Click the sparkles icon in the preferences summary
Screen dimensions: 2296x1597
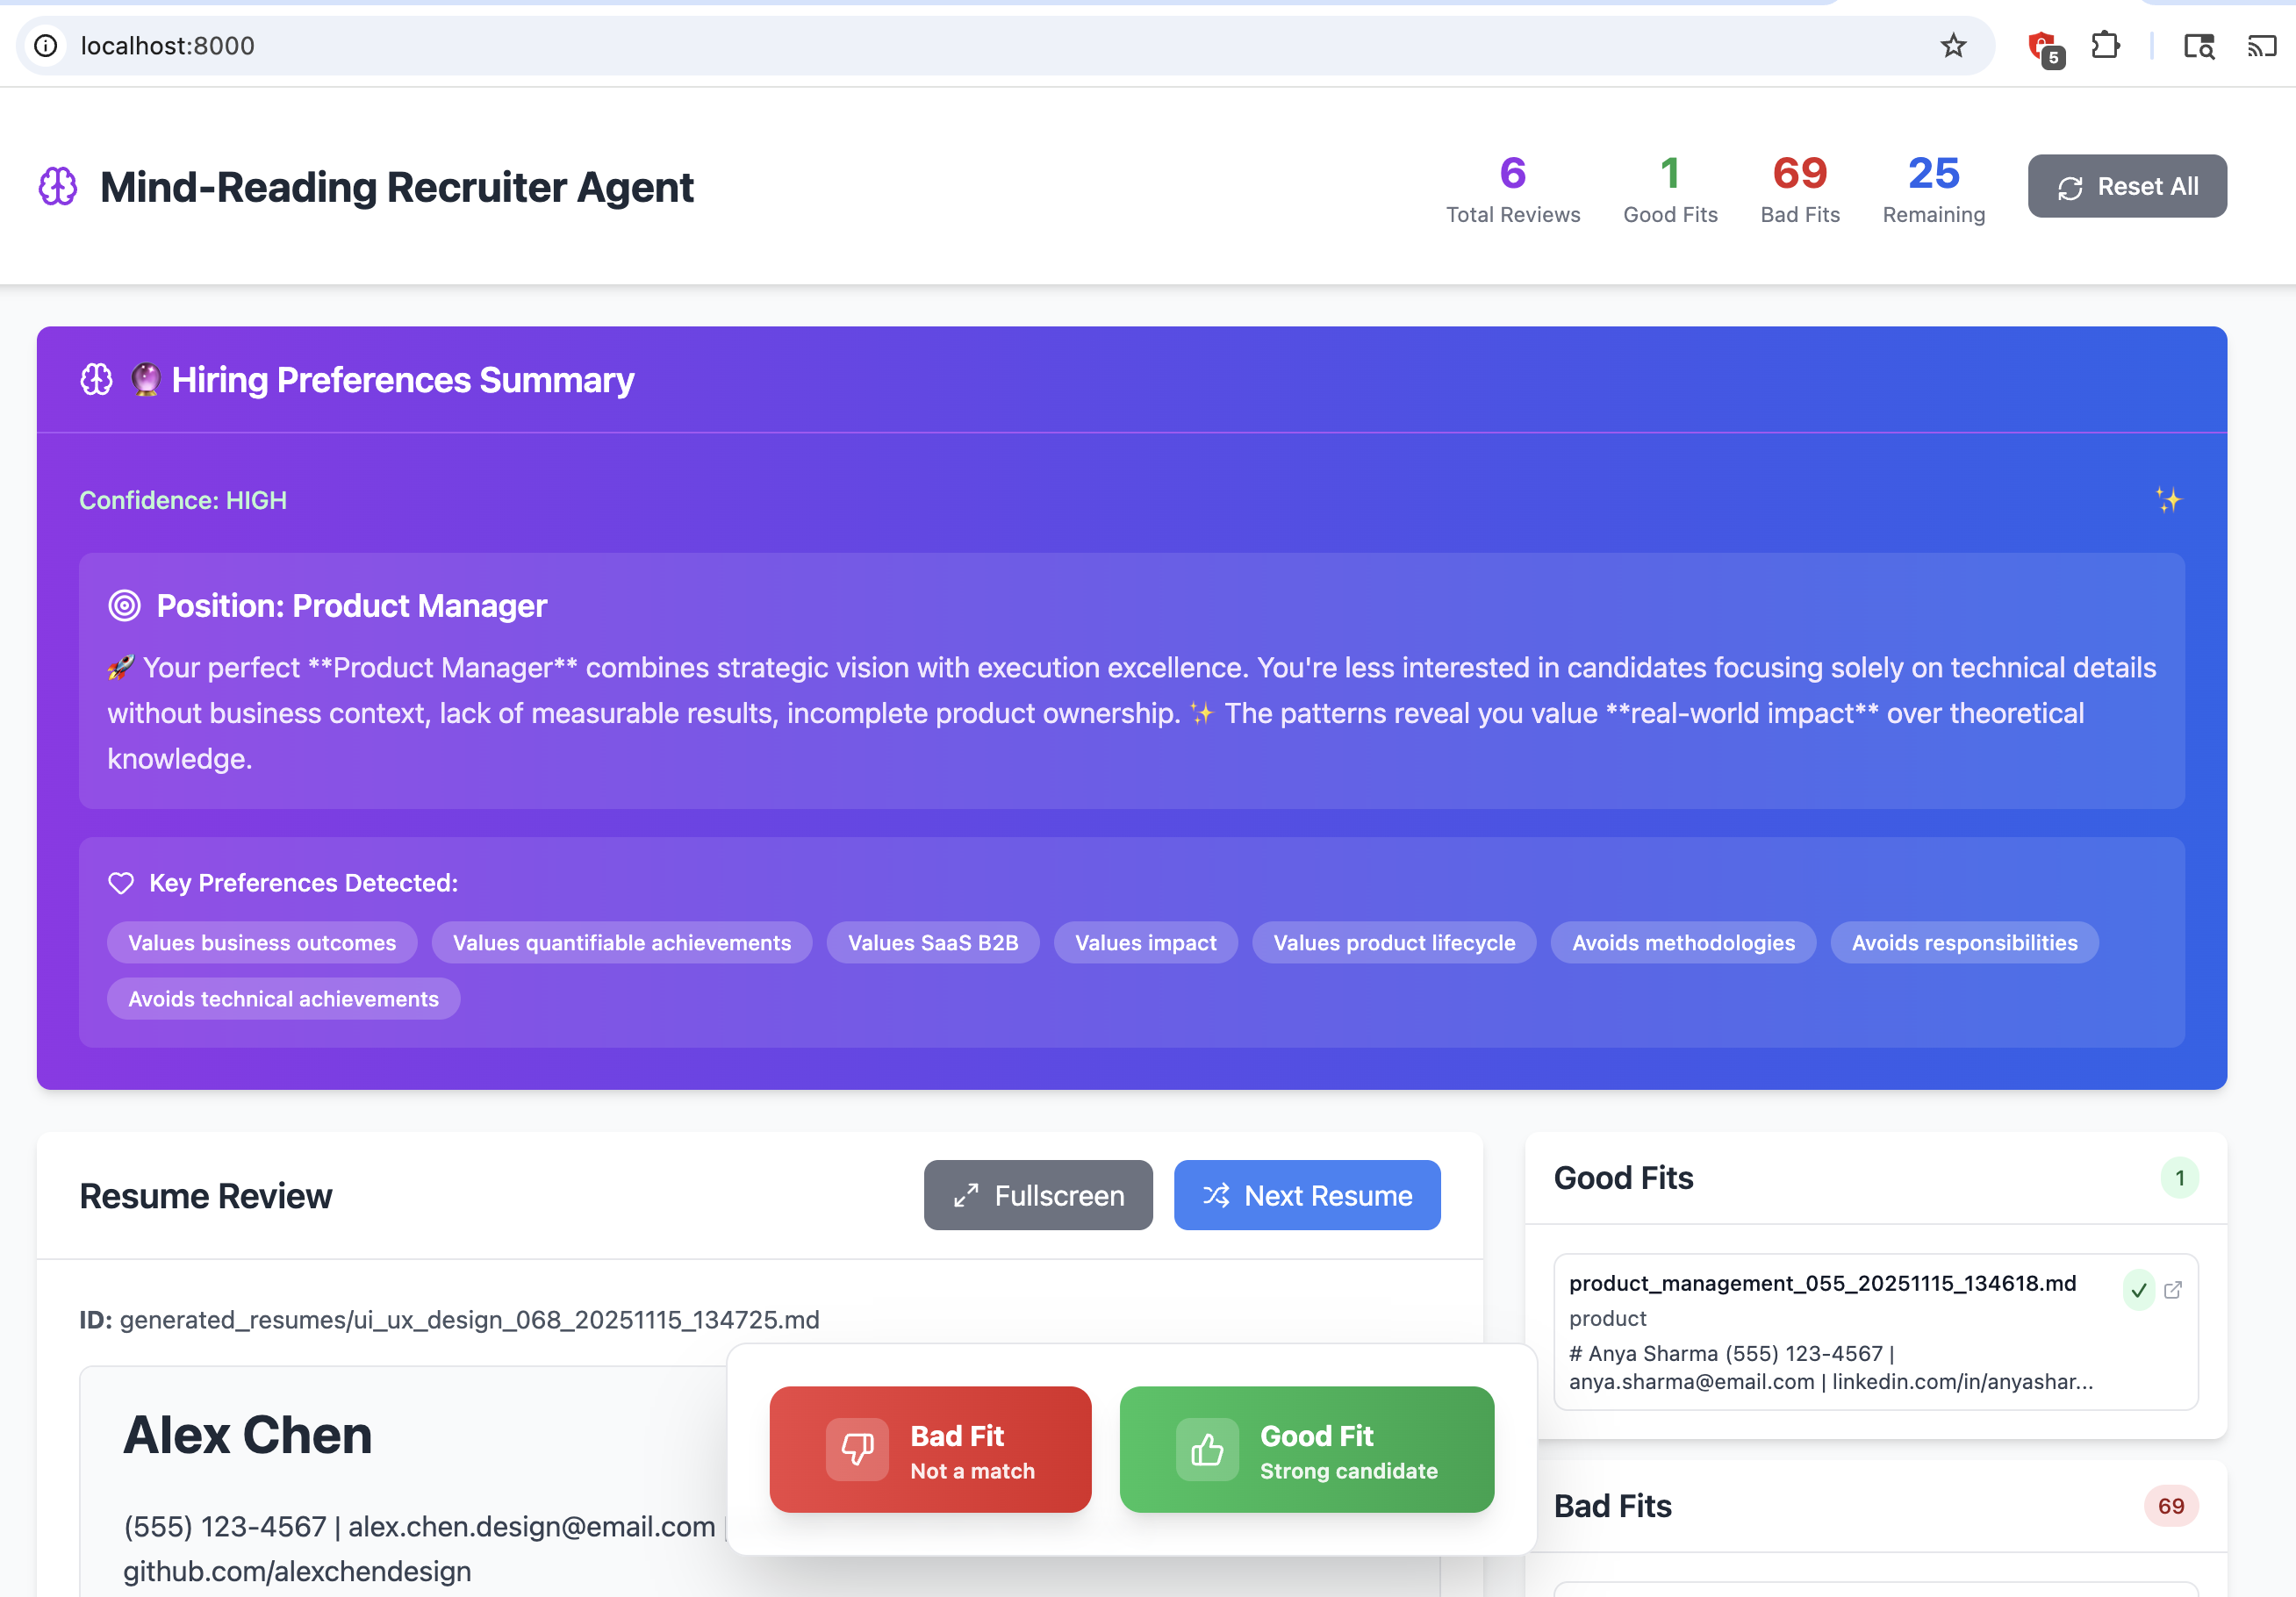2167,500
